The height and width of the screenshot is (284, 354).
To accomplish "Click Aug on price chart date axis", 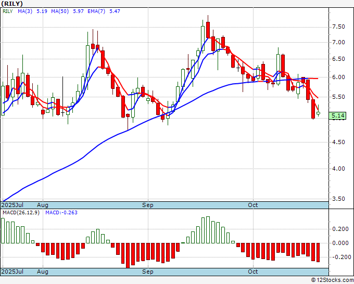I will point(43,205).
